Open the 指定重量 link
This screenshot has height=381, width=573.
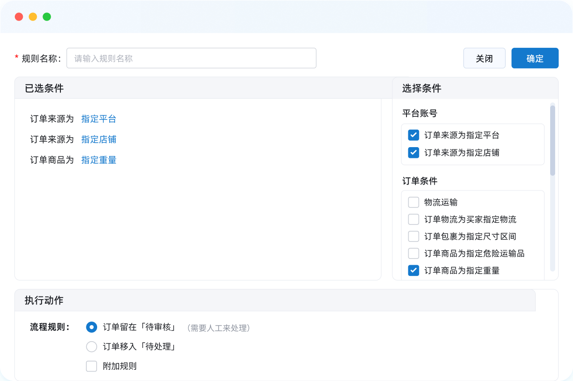click(x=99, y=160)
